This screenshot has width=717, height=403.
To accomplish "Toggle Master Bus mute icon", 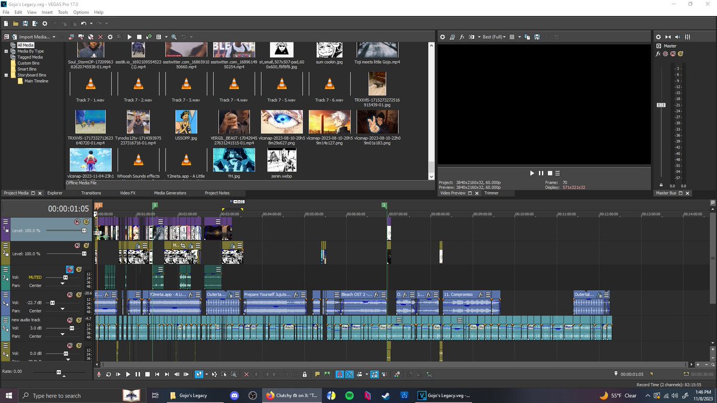I will tap(673, 54).
